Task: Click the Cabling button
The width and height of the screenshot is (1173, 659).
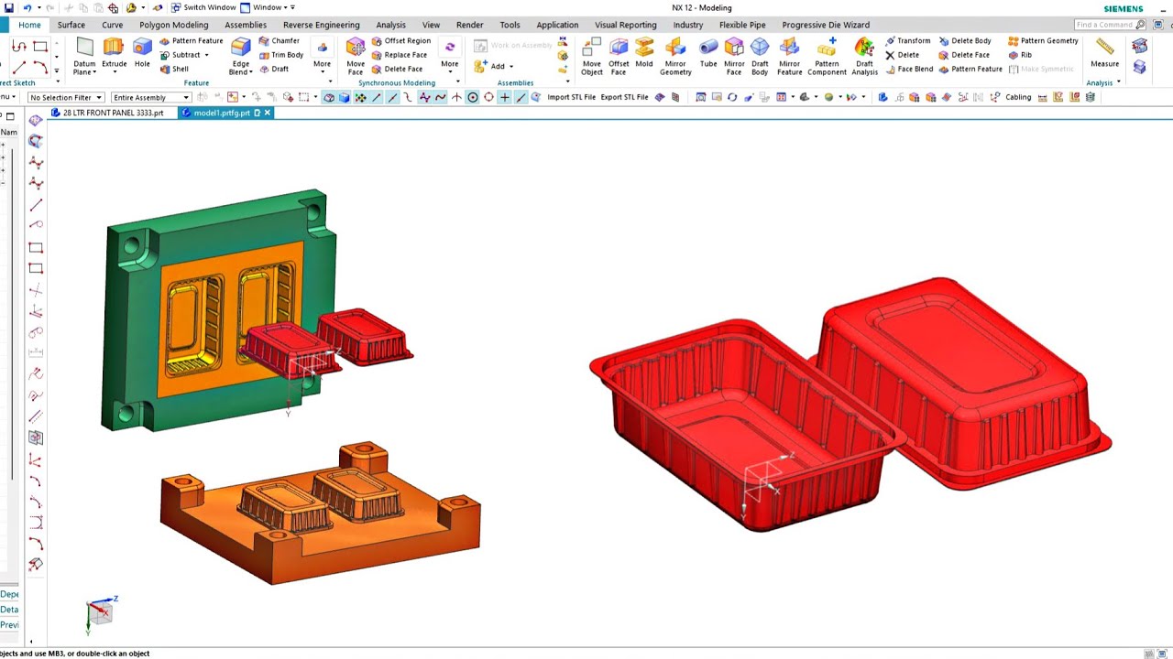Action: click(1018, 97)
